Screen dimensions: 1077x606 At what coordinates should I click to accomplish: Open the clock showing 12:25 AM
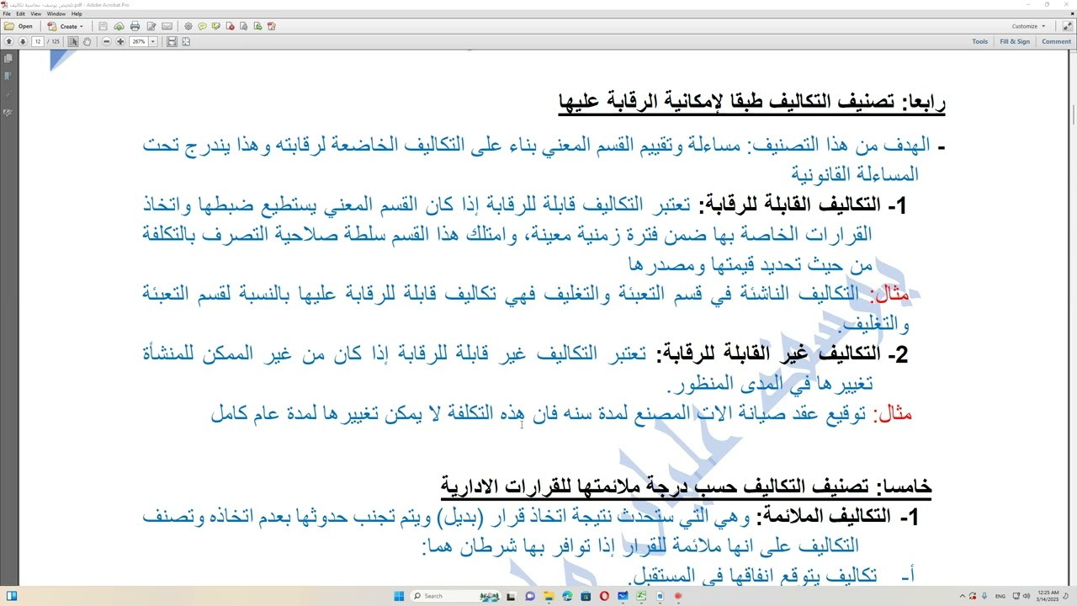pos(1048,596)
